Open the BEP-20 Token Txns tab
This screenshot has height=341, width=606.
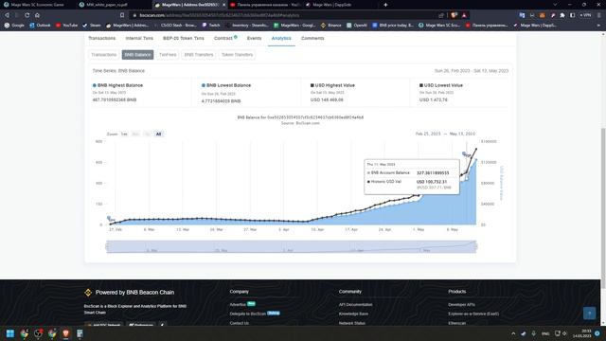[183, 38]
